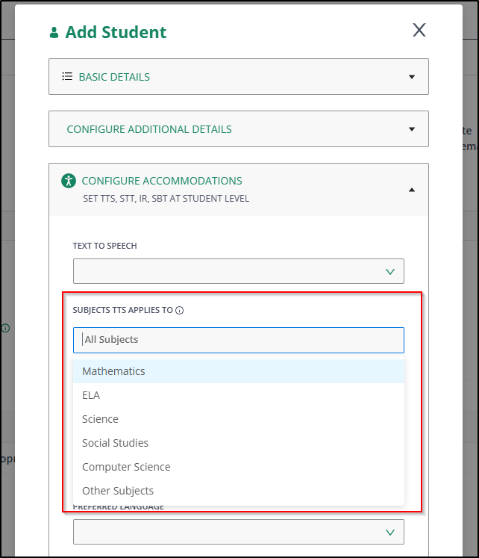Click Configure Additional Details heading
The image size is (479, 558).
tap(149, 129)
